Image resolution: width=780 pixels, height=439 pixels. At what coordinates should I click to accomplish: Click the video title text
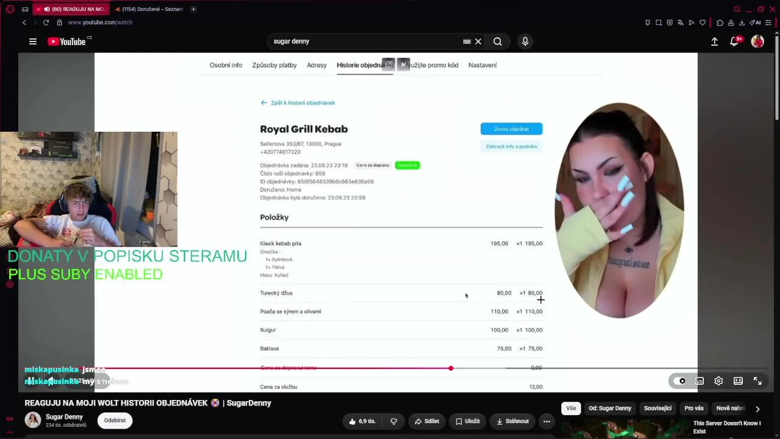[147, 403]
